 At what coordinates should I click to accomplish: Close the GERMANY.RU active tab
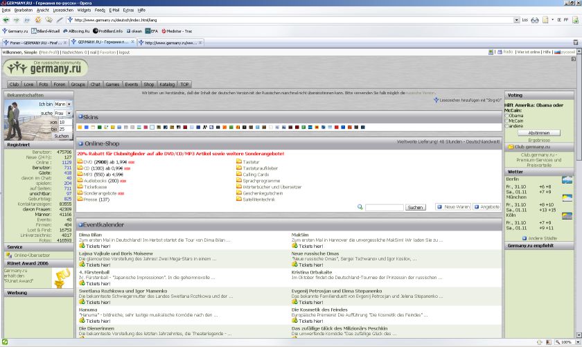pos(132,42)
